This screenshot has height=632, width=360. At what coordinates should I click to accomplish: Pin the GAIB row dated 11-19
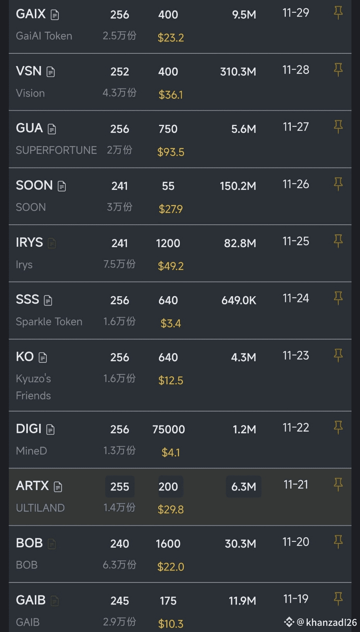(x=338, y=599)
